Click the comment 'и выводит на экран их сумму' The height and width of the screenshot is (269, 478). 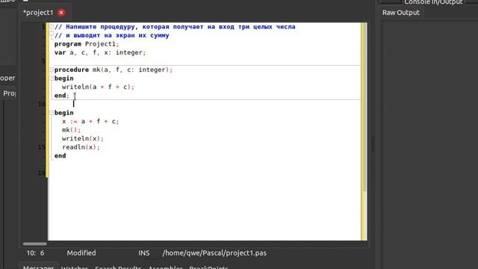111,35
